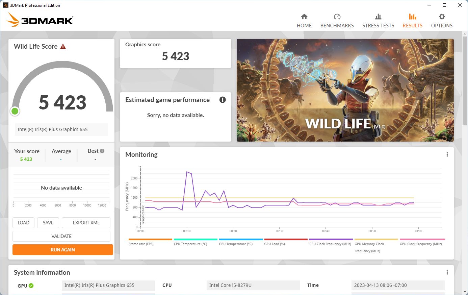
Task: Click the 3DMark logo
Action: coord(40,20)
